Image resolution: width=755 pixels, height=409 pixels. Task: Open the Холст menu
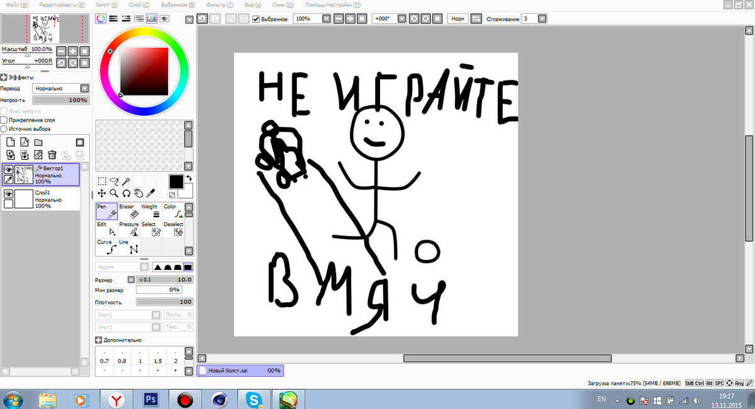pyautogui.click(x=105, y=4)
